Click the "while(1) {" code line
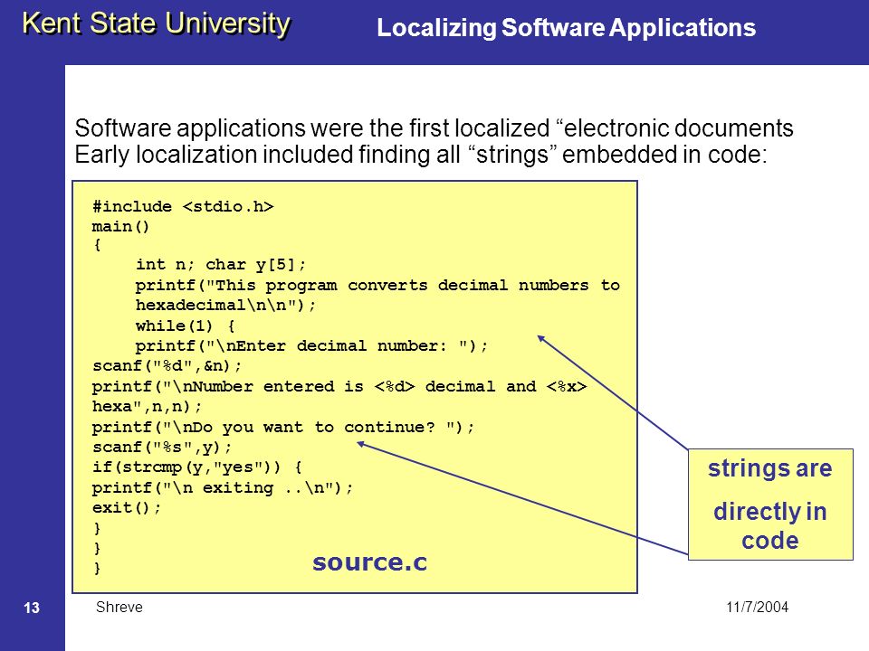The image size is (869, 651). (x=186, y=326)
